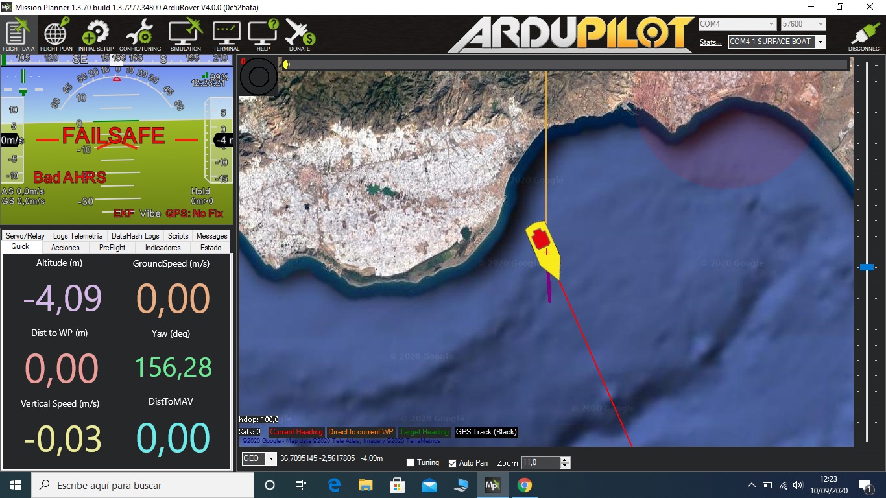Open the Flight Data screen
Image resolution: width=886 pixels, height=498 pixels.
(19, 35)
